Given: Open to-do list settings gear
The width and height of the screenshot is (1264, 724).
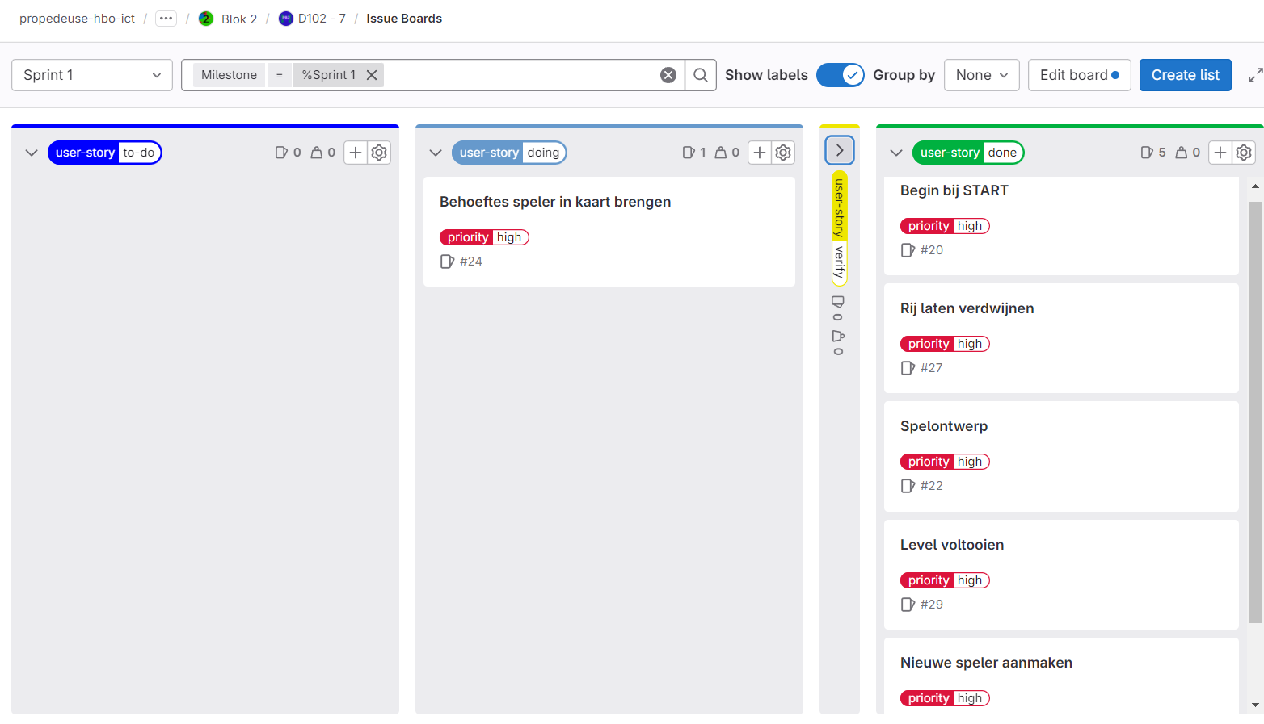Looking at the screenshot, I should 379,153.
